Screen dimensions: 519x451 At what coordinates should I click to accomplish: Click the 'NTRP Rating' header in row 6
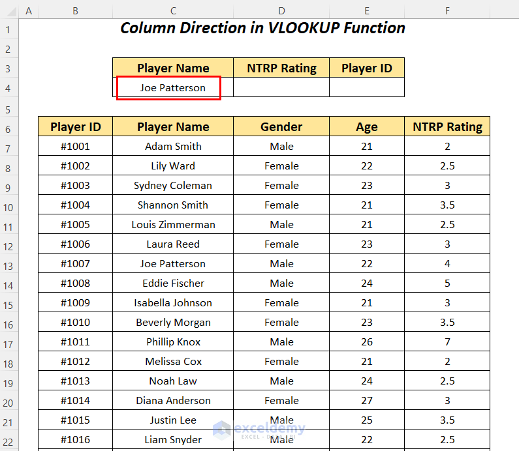[x=447, y=126]
